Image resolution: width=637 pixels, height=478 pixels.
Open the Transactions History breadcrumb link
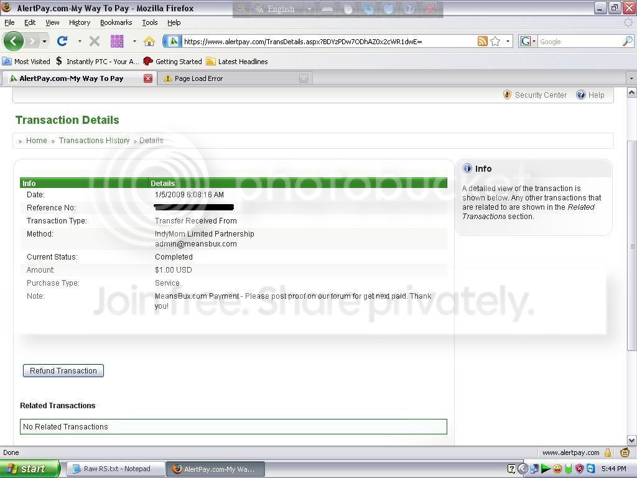pos(95,140)
